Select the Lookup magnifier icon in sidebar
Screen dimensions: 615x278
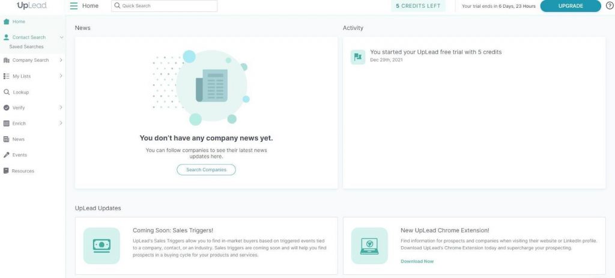pos(6,92)
